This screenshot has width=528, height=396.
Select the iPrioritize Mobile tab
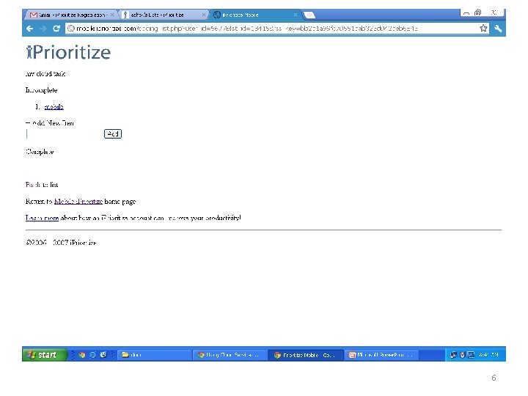255,15
